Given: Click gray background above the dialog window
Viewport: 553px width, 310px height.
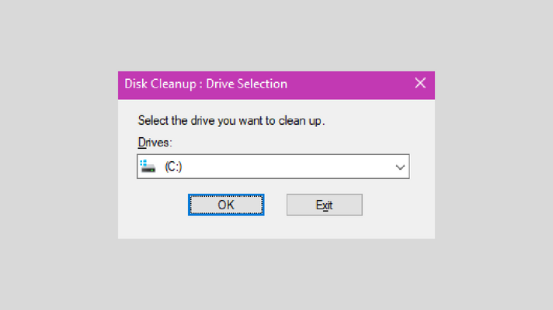Looking at the screenshot, I should point(276,35).
